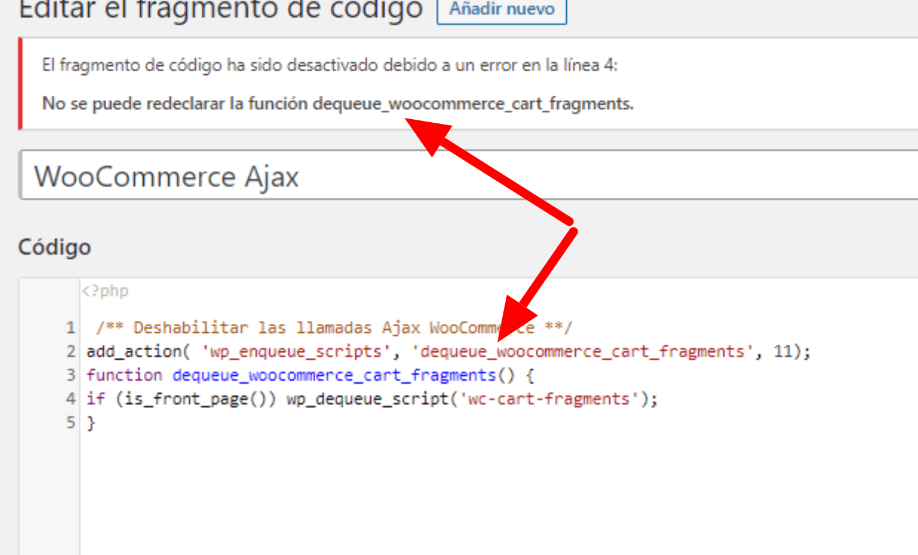The width and height of the screenshot is (918, 555).
Task: Click the closing brace on line 5
Action: [x=91, y=423]
